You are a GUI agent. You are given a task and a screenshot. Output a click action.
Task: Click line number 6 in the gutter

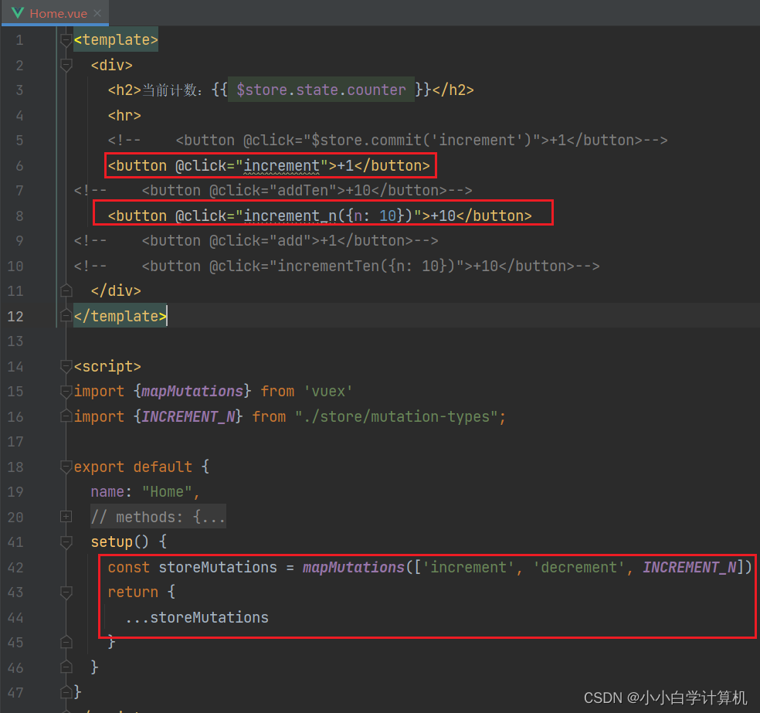click(19, 166)
